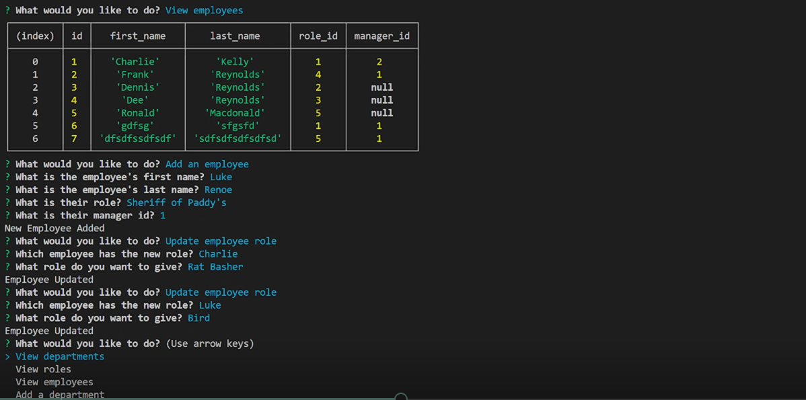Click 'Update employee role' above the Charlie answer

pyautogui.click(x=221, y=241)
